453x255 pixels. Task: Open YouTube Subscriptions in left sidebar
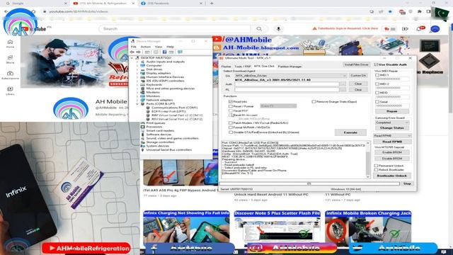coord(10,75)
